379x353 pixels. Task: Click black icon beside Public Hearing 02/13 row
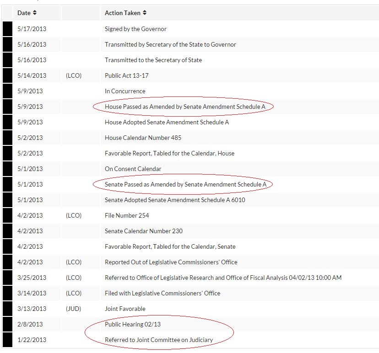coord(7,324)
